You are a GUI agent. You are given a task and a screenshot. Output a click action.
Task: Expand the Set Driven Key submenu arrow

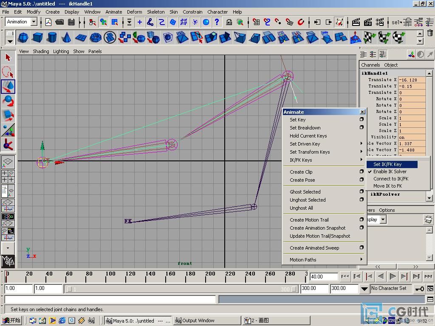click(x=361, y=143)
